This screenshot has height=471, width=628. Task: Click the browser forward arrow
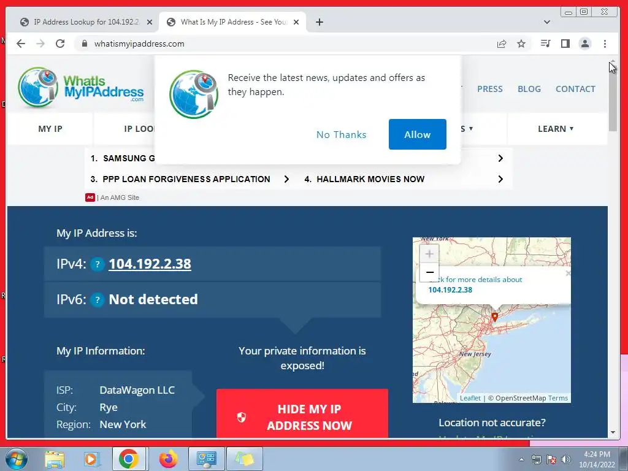click(40, 44)
